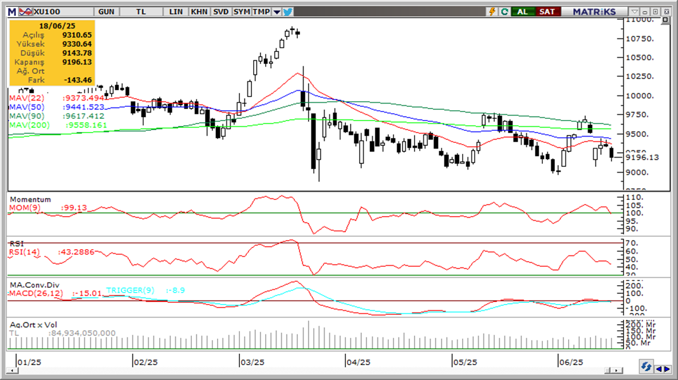This screenshot has width=678, height=380.
Task: Open the indicator chart icon beside XU100
Action: [26, 11]
